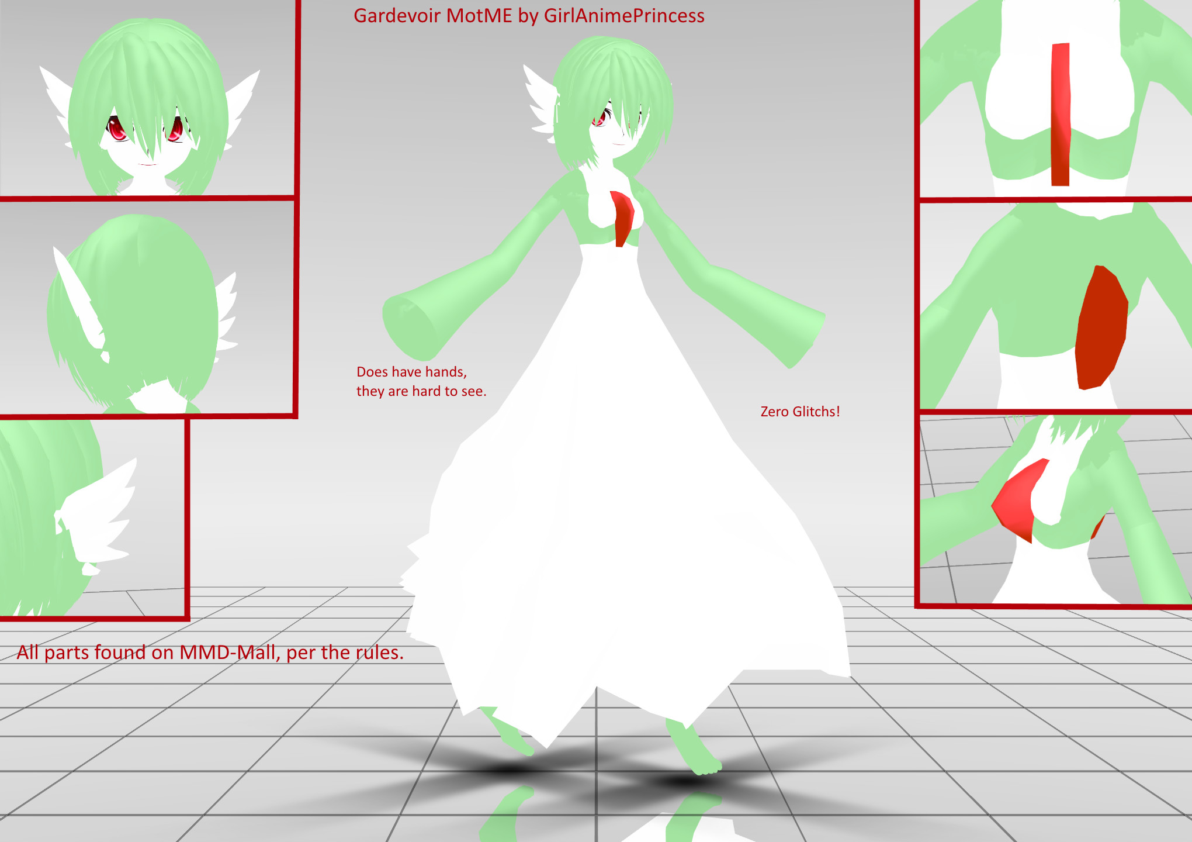The image size is (1192, 842).
Task: Select the white ear wing close-up thumbnail
Action: coord(92,517)
